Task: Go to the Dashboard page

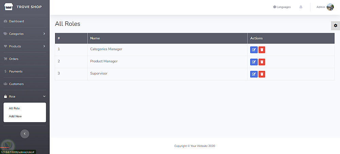Action: [16, 21]
